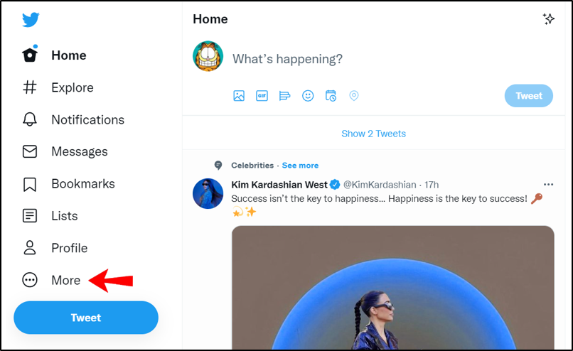Click the schedule tweet icon
Viewport: 573px width, 351px height.
[331, 96]
